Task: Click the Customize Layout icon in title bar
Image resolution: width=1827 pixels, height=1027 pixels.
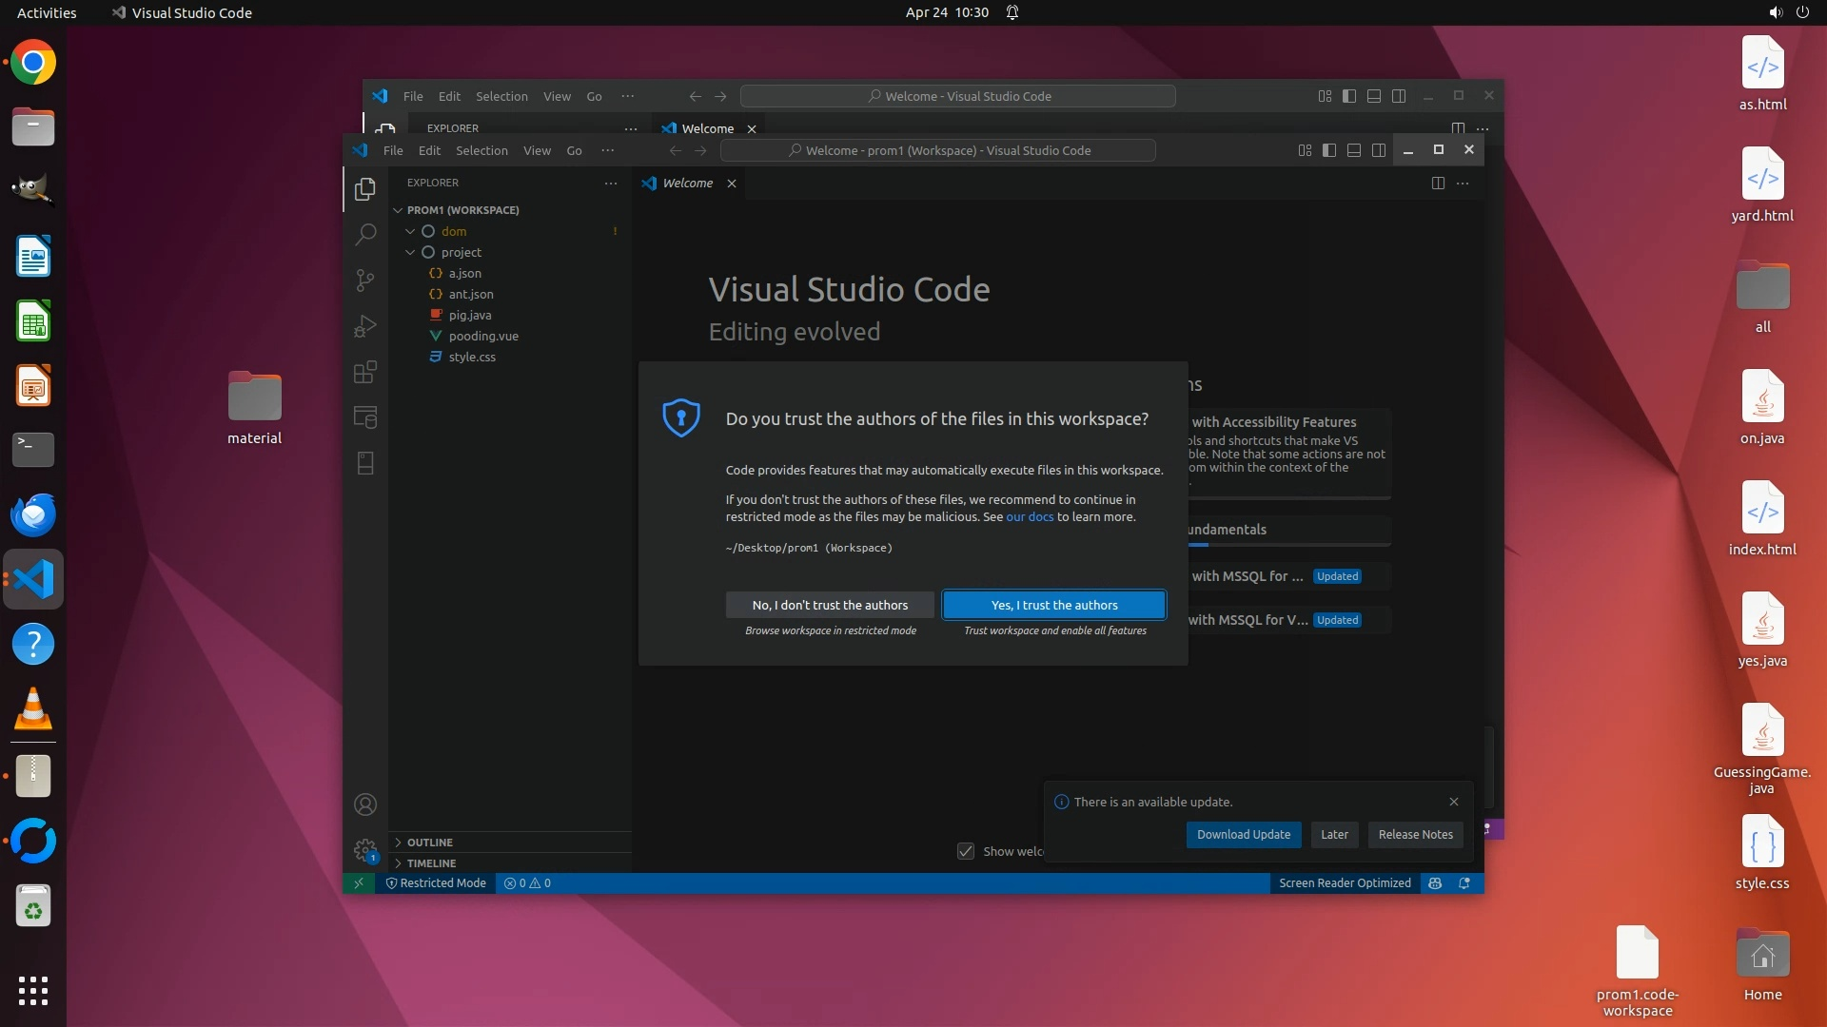Action: coord(1305,150)
